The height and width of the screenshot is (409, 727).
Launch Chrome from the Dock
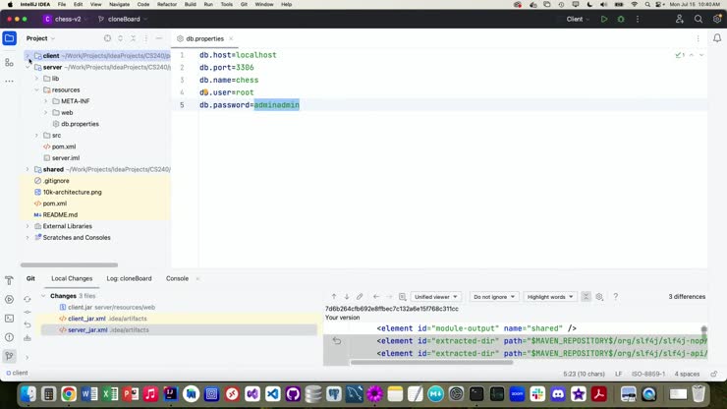(69, 394)
